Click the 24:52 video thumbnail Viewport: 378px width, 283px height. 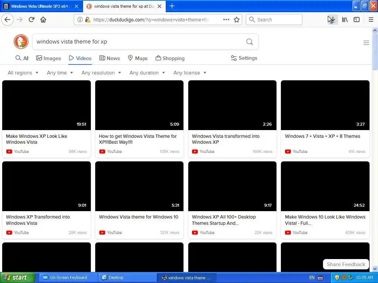325,186
